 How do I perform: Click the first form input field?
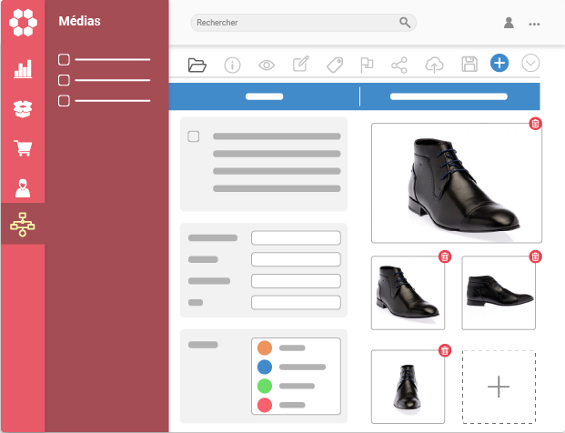(296, 237)
